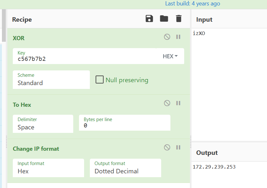Disable the XOR operation
This screenshot has height=188, width=267.
click(x=167, y=37)
